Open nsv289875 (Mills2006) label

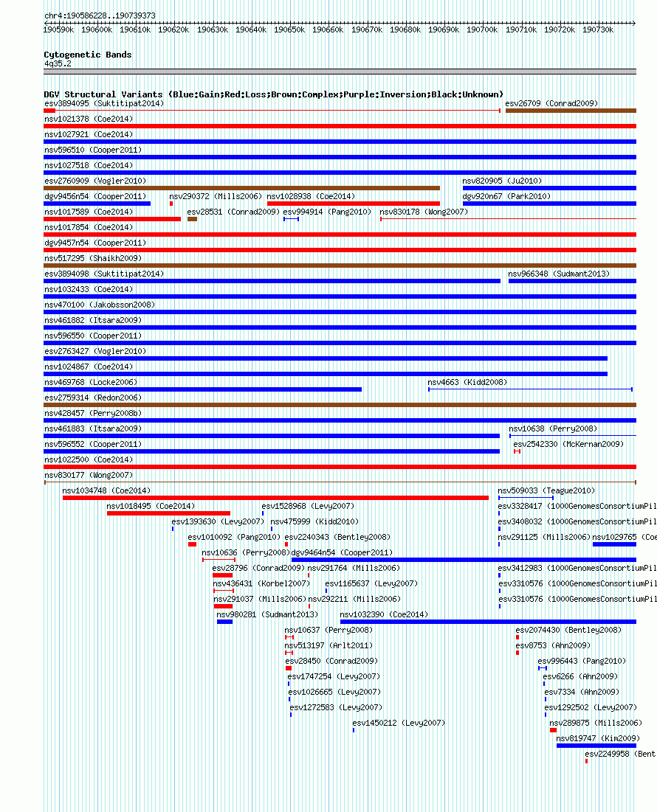click(595, 724)
